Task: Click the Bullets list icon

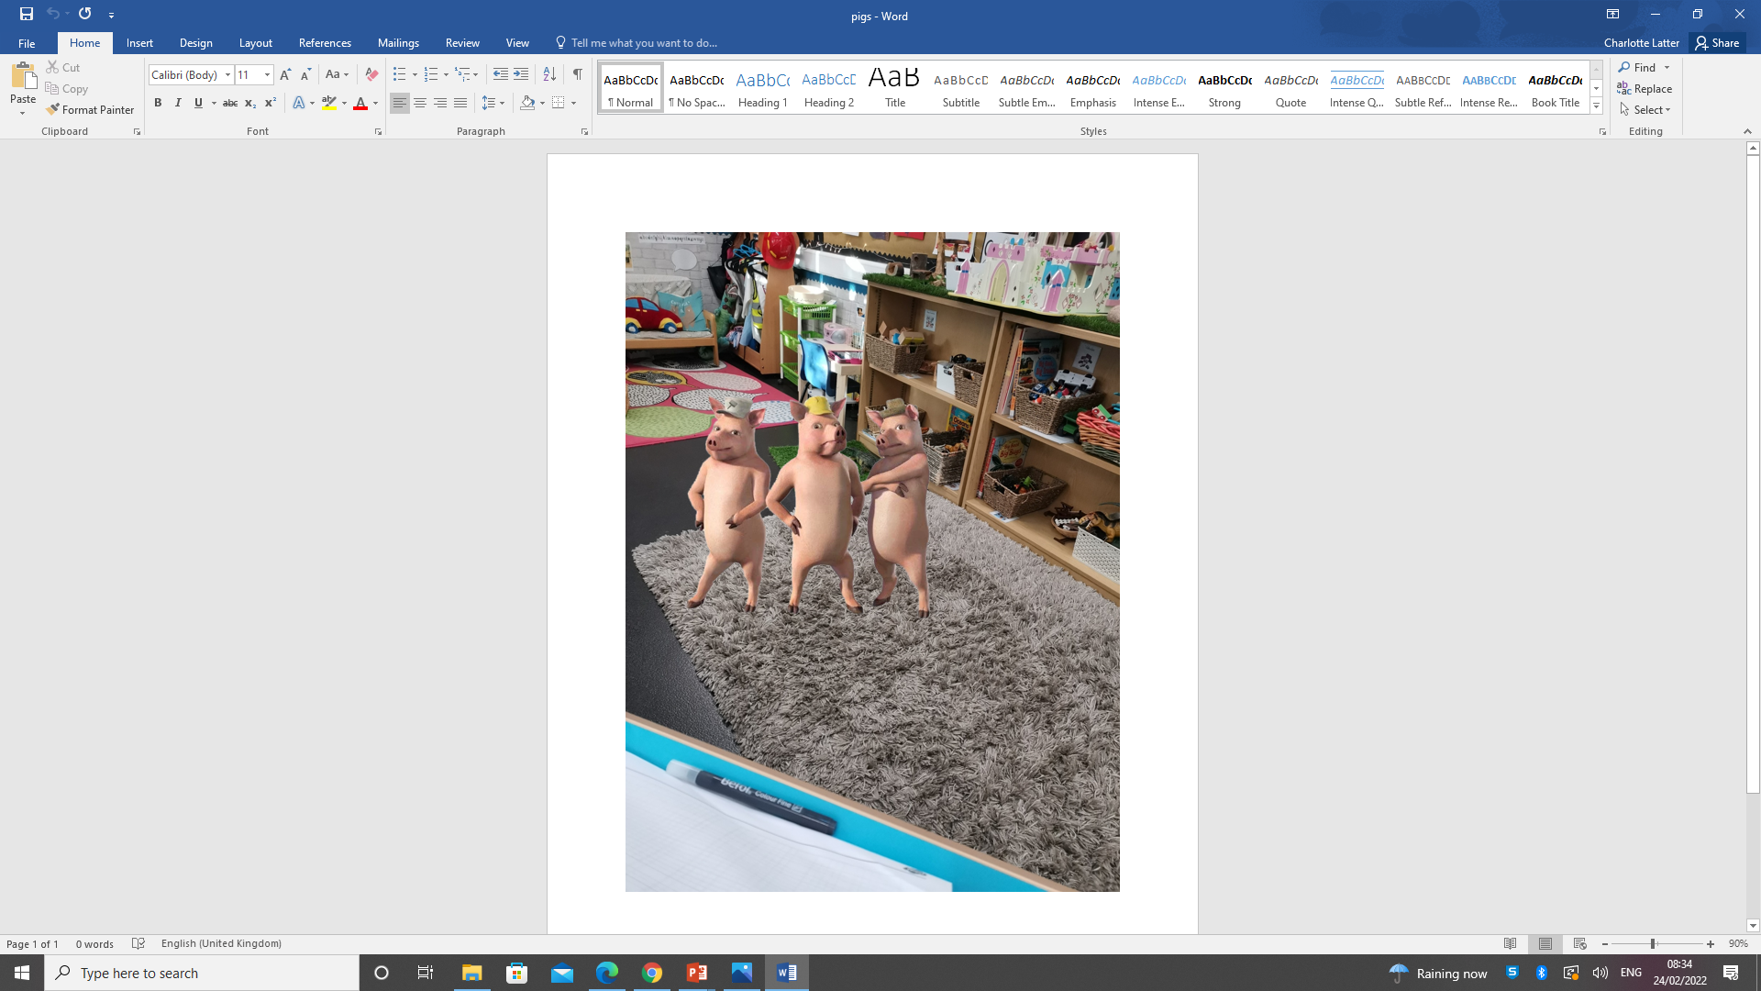Action: pos(399,74)
